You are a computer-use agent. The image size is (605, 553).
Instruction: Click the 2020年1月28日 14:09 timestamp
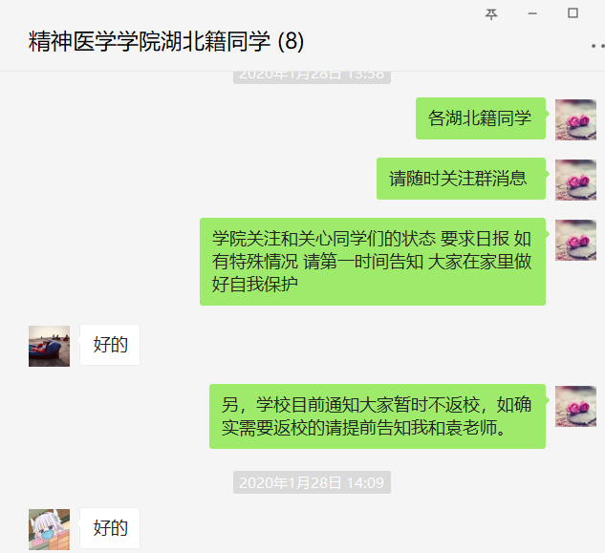[312, 482]
